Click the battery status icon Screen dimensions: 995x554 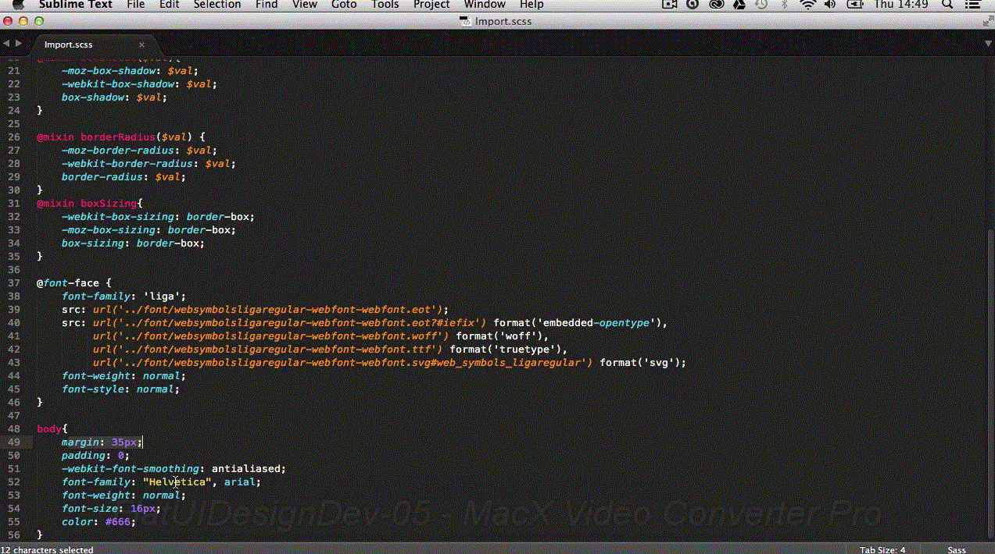click(x=854, y=5)
